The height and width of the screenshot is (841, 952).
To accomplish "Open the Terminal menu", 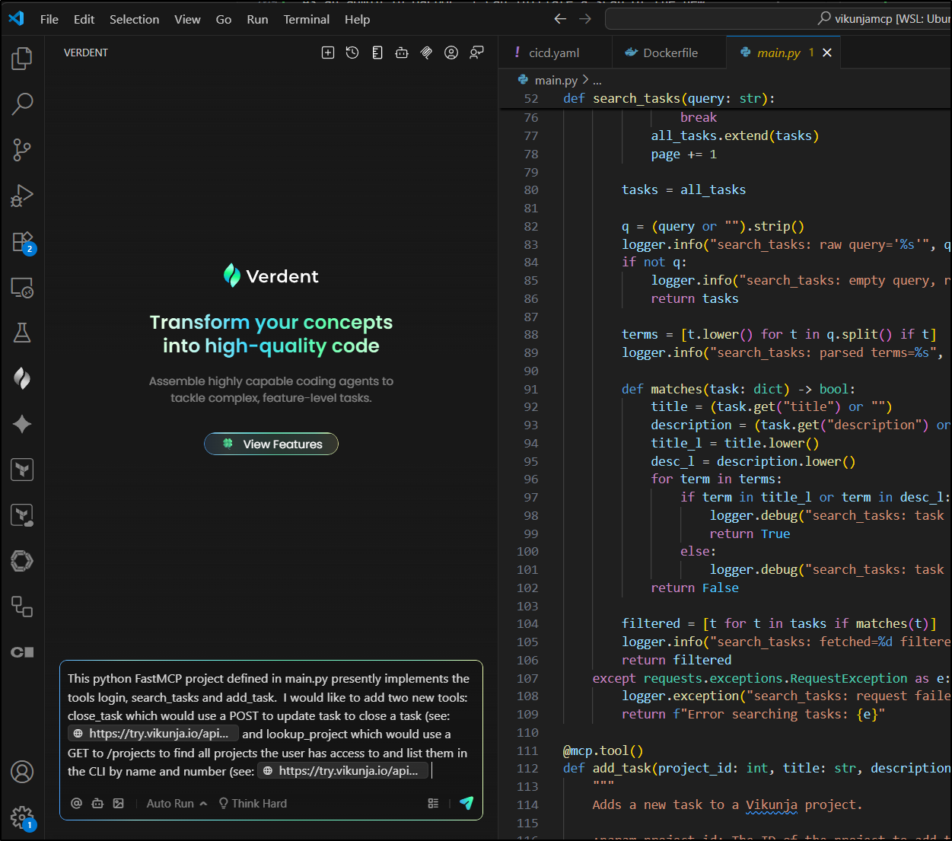I will (306, 19).
